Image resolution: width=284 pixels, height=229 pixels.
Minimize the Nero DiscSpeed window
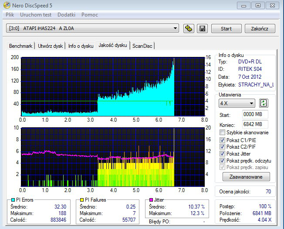[x=243, y=5]
